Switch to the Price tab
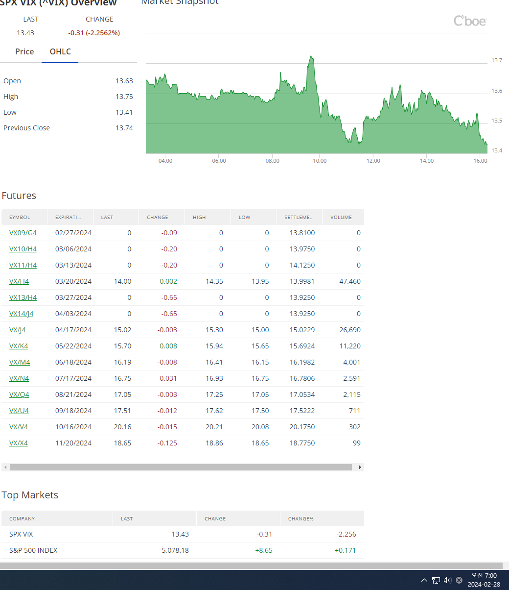509x590 pixels. click(24, 51)
